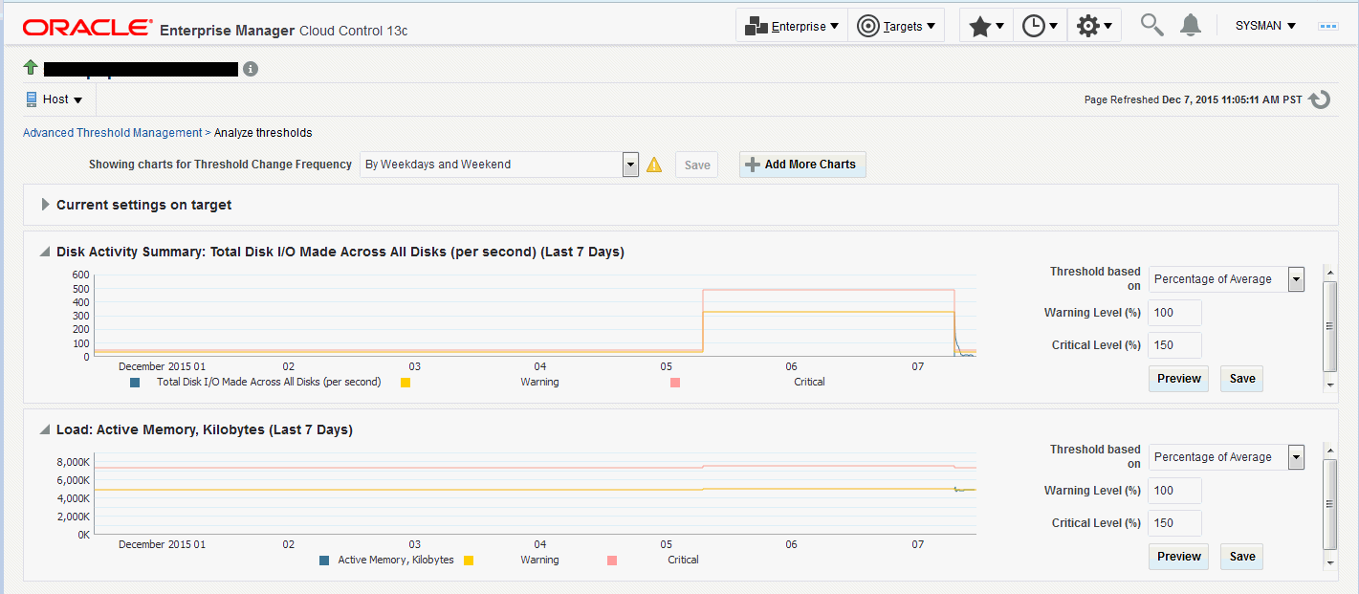Open the Targets menu
This screenshot has width=1359, height=594.
pyautogui.click(x=896, y=26)
